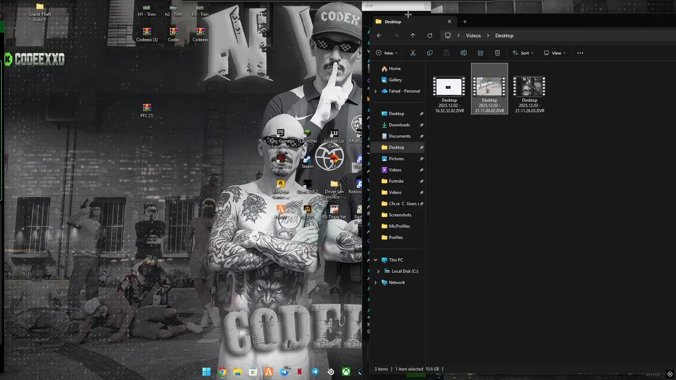Select the R.E.P.O. desktop shortcut
This screenshot has width=676, height=380.
click(307, 213)
